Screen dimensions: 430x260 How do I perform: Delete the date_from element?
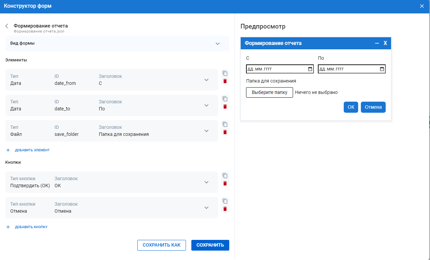pos(225,81)
